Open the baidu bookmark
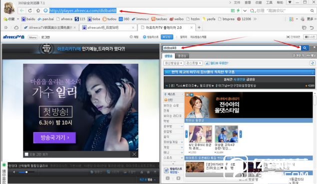Screen dimensions: 317x184 pos(28,19)
